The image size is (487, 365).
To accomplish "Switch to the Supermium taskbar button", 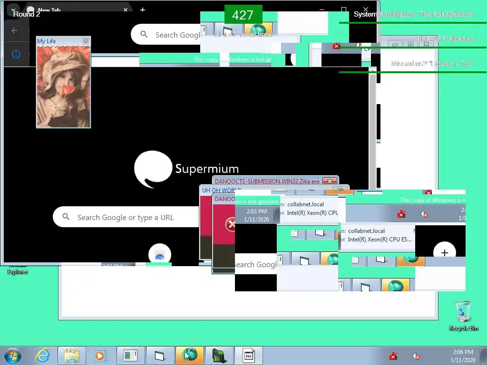I will point(189,355).
